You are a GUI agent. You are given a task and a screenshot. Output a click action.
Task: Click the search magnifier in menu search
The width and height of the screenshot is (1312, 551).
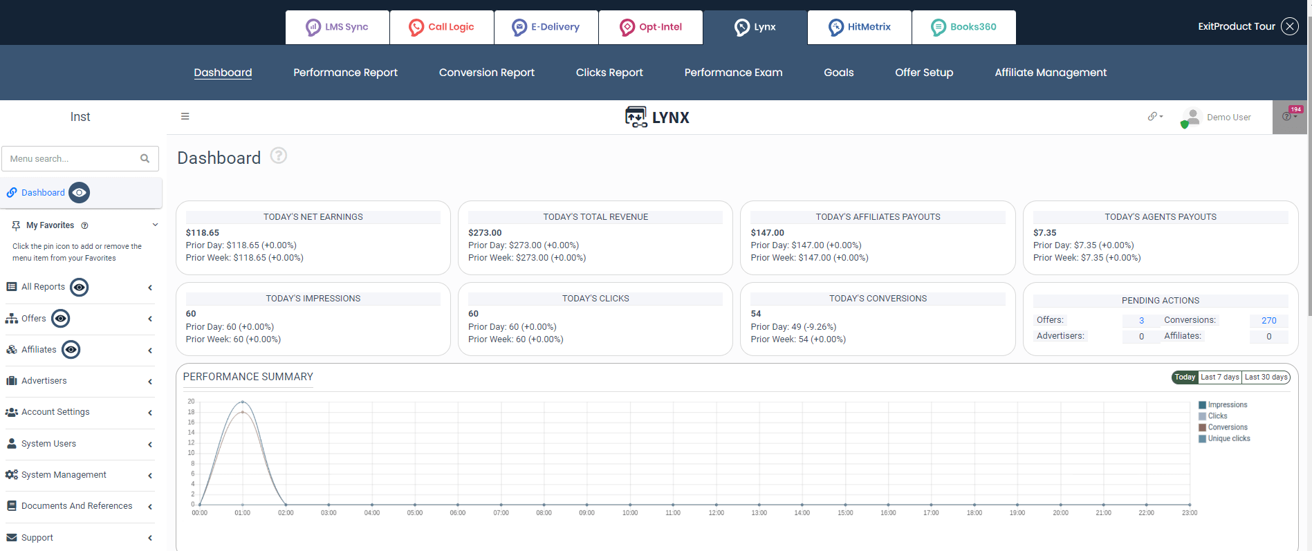(x=145, y=159)
